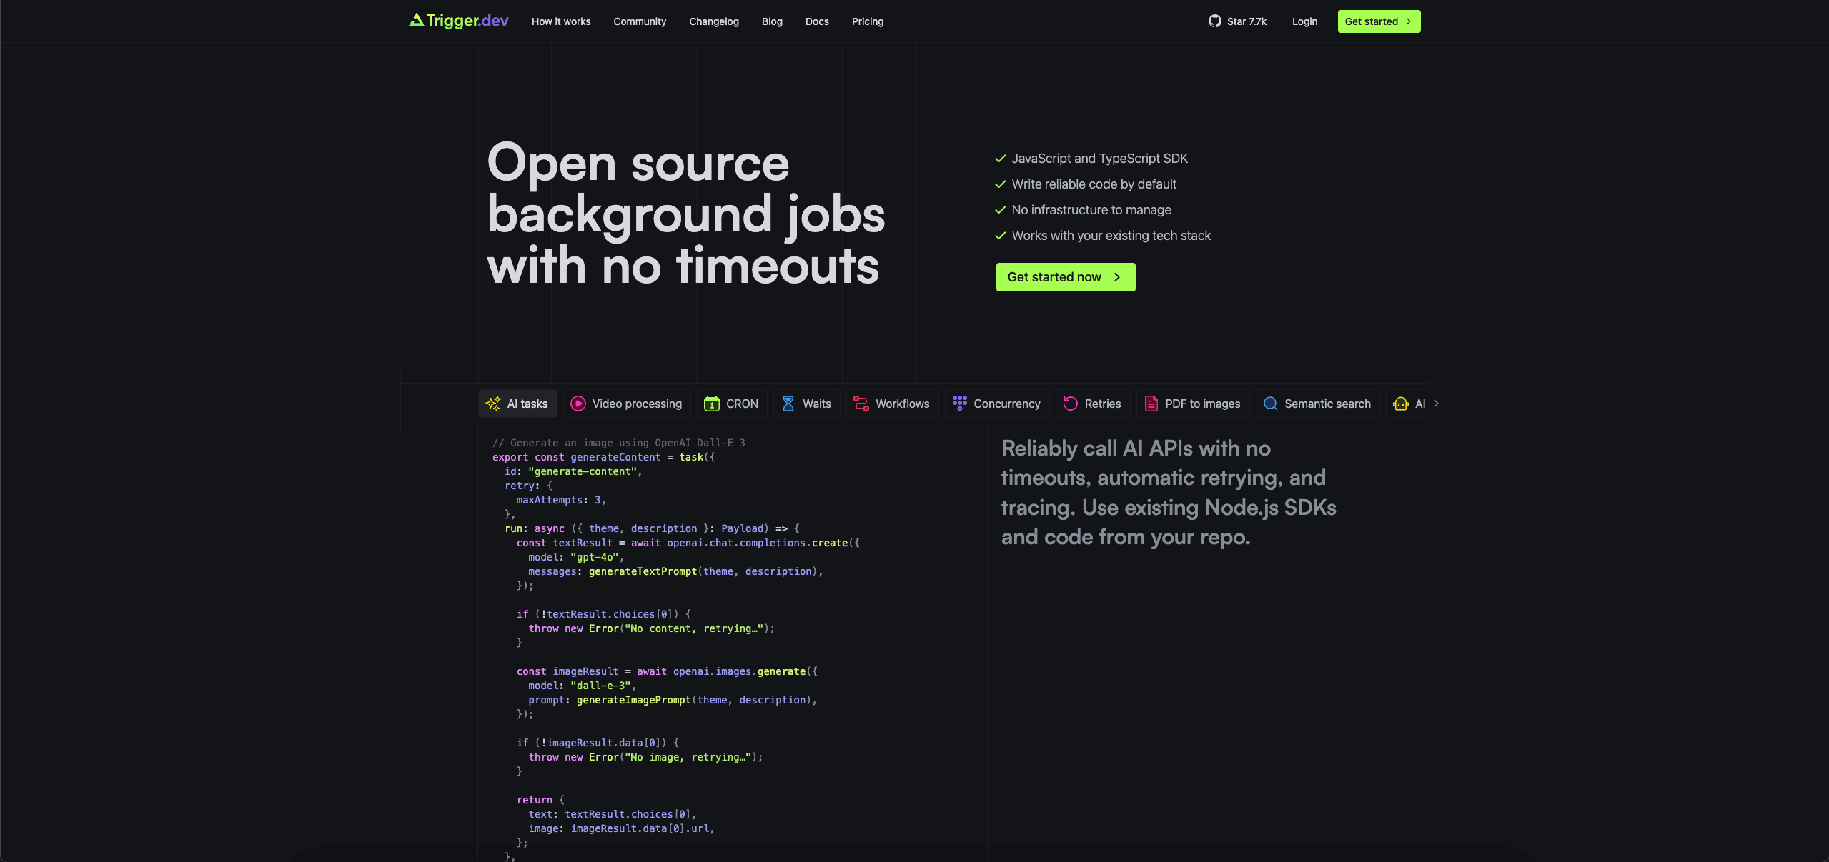Image resolution: width=1829 pixels, height=862 pixels.
Task: Click the AI tasks tab icon
Action: (x=493, y=403)
